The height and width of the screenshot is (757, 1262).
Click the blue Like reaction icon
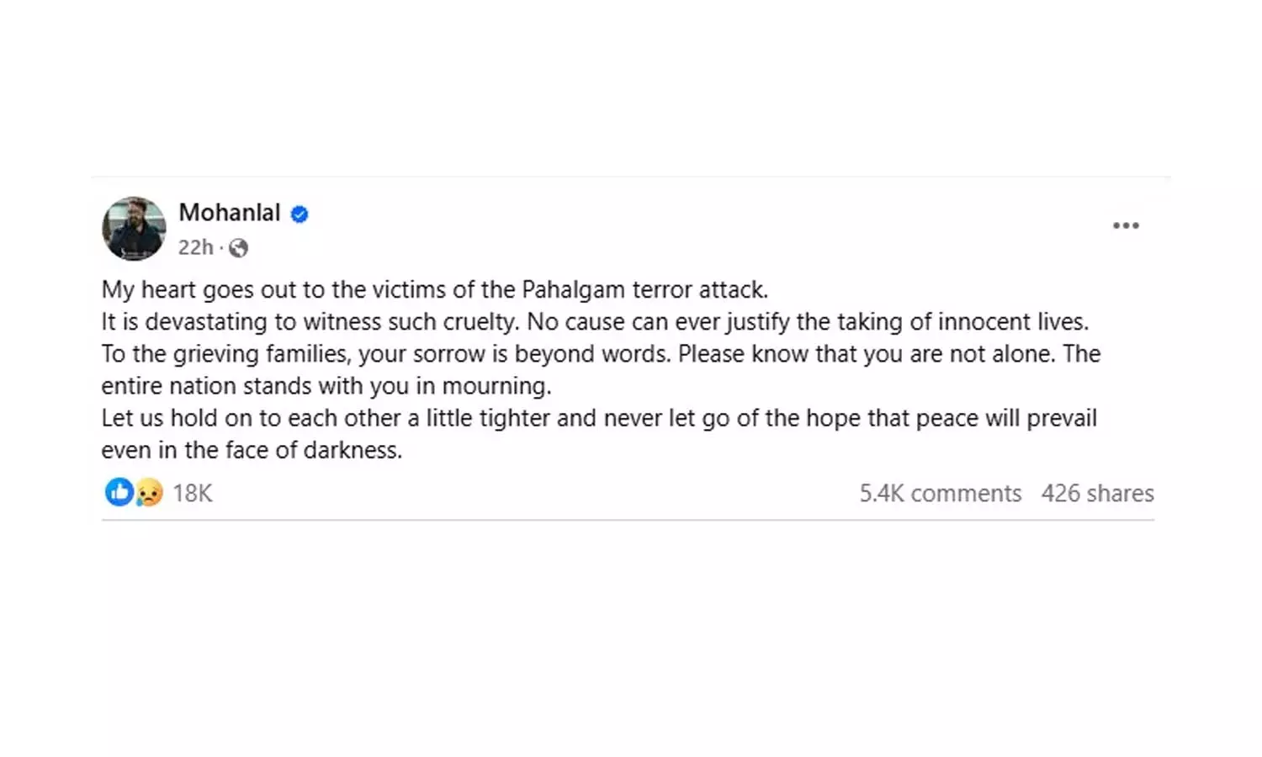(119, 492)
